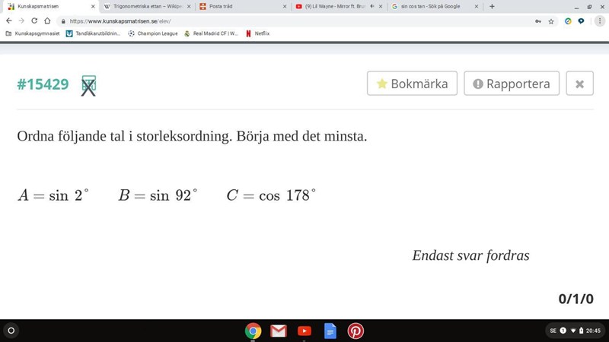This screenshot has height=342, width=609.
Task: Open Pinterest from the shelf
Action: (356, 331)
